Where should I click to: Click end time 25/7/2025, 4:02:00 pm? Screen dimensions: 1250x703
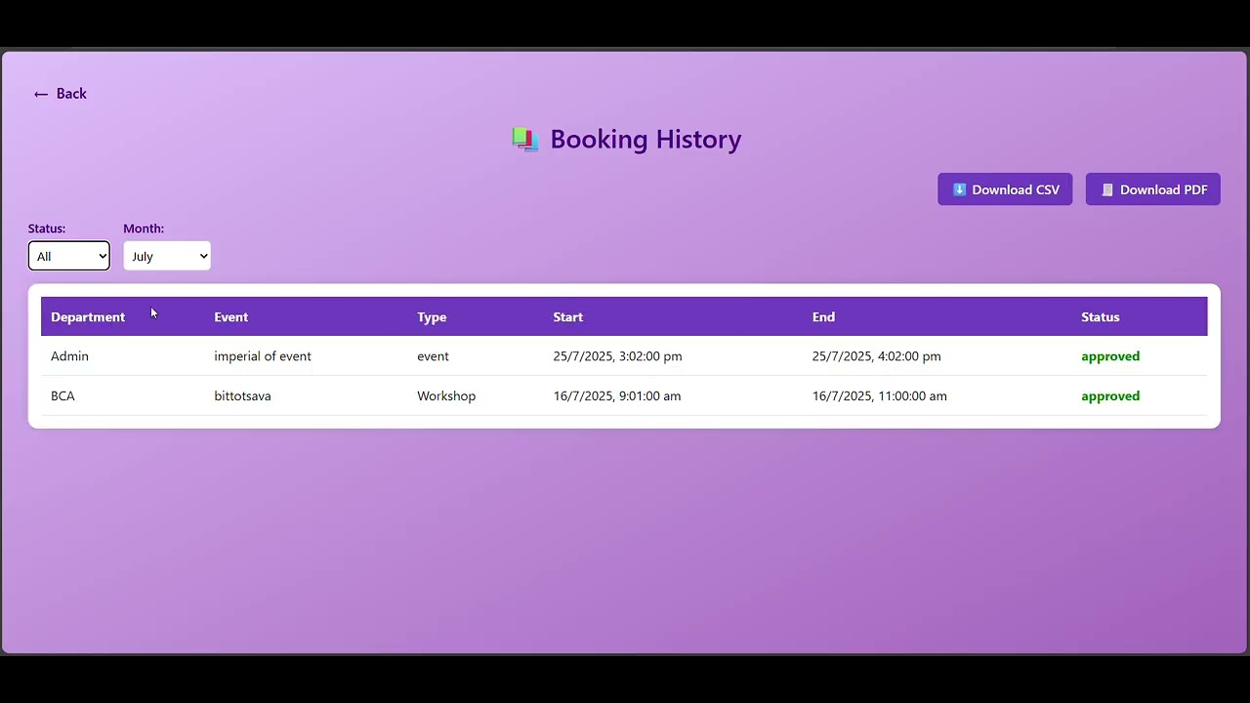coord(877,356)
